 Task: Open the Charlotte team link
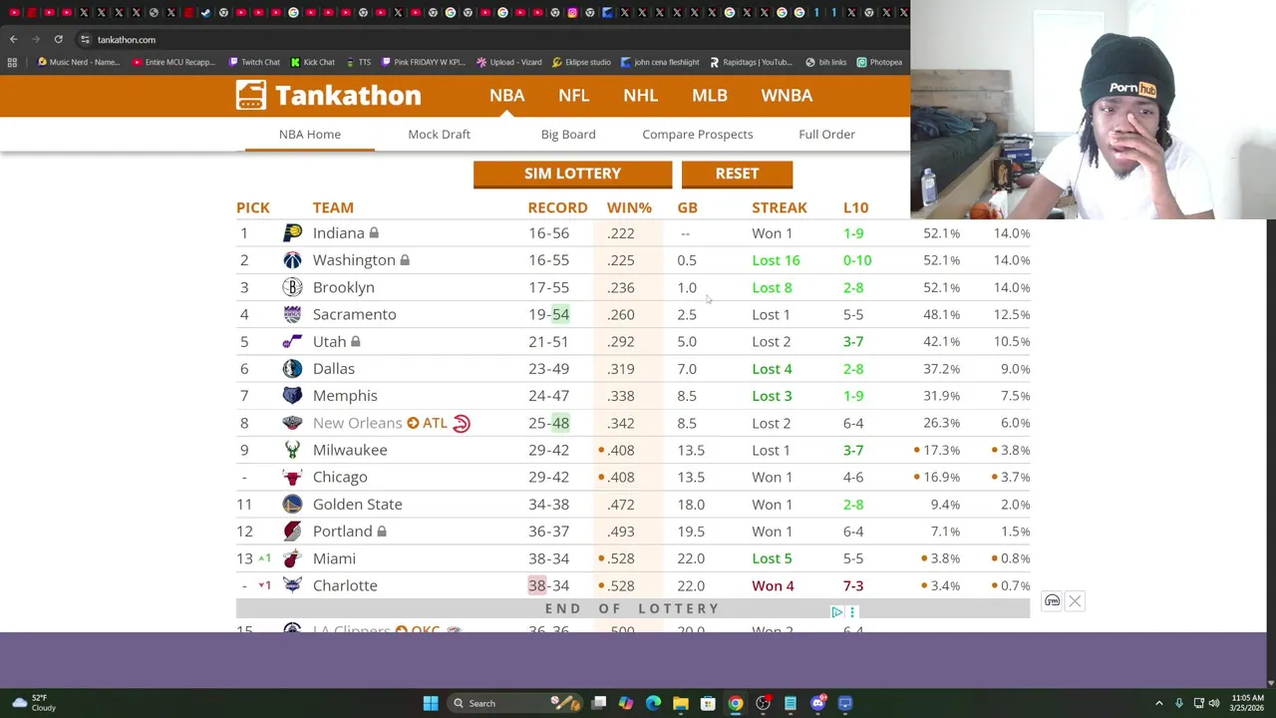pyautogui.click(x=345, y=585)
